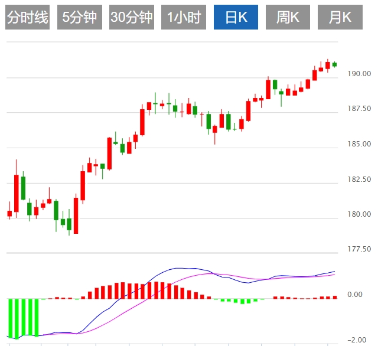Click the 177.50 price axis label
Screen dimensions: 378x346
click(x=360, y=249)
